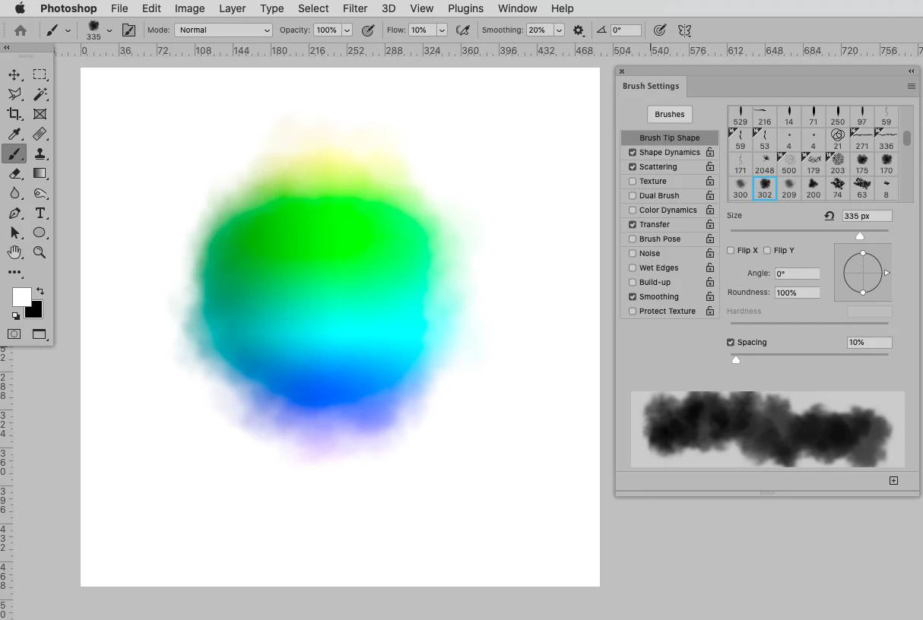923x620 pixels.
Task: Select the Blur droplet tool
Action: (14, 193)
